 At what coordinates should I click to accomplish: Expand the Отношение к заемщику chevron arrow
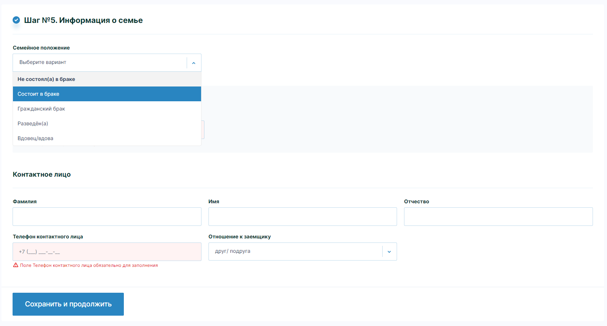click(x=389, y=252)
